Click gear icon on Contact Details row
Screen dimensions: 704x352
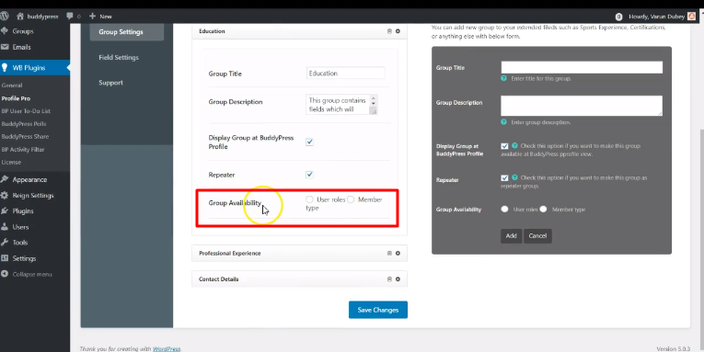pyautogui.click(x=398, y=278)
